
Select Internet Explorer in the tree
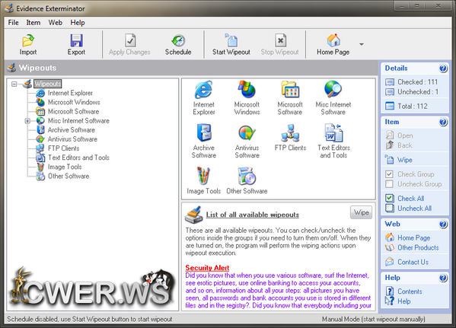point(70,93)
